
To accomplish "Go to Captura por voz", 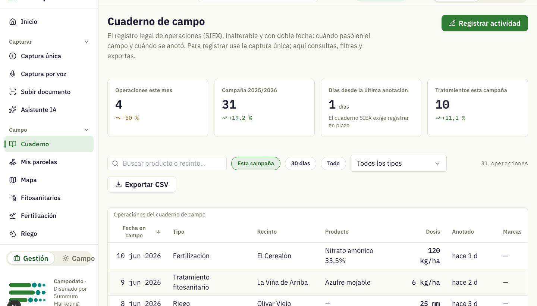I will 49,74.
